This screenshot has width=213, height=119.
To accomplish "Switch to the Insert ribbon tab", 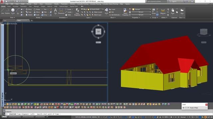I will pos(9,6).
